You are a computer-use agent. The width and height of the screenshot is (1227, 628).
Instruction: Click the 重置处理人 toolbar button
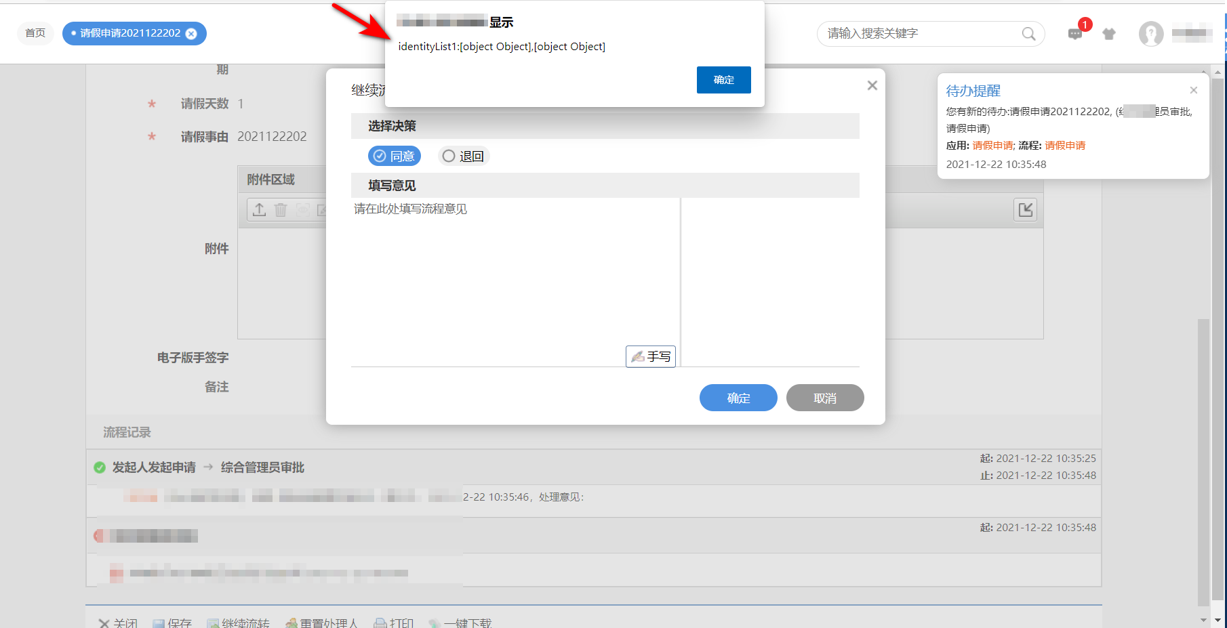pos(321,623)
